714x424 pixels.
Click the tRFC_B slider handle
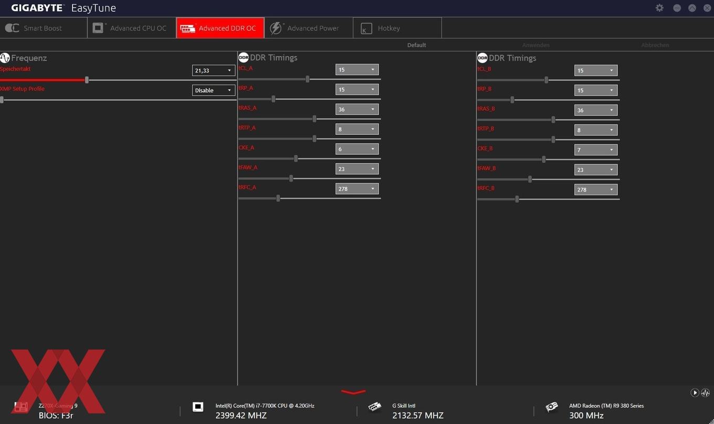point(517,199)
